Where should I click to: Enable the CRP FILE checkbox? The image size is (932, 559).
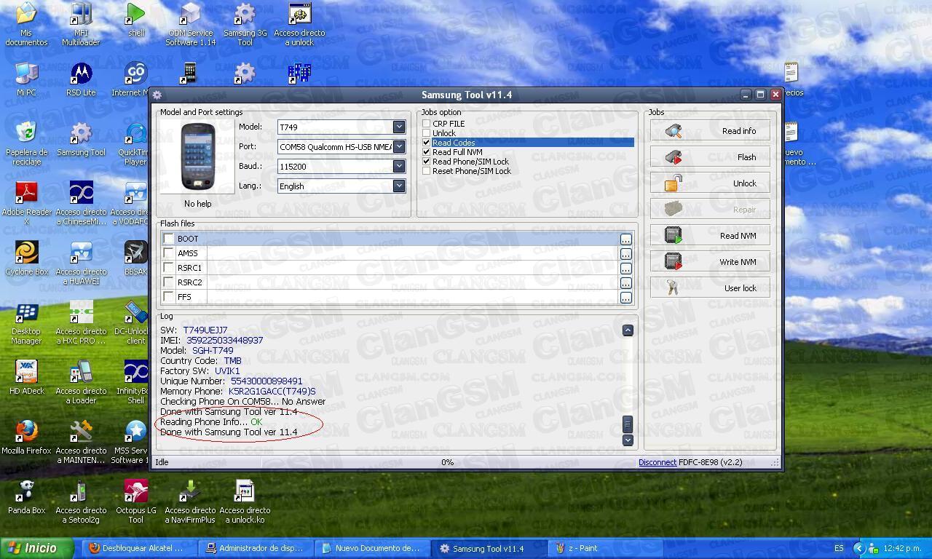[x=427, y=124]
